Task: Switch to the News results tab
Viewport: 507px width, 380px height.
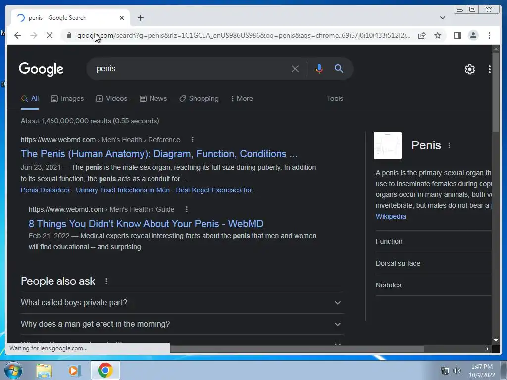Action: 153,99
